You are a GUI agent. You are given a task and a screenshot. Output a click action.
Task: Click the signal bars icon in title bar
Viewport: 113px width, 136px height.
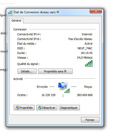pyautogui.click(x=10, y=12)
